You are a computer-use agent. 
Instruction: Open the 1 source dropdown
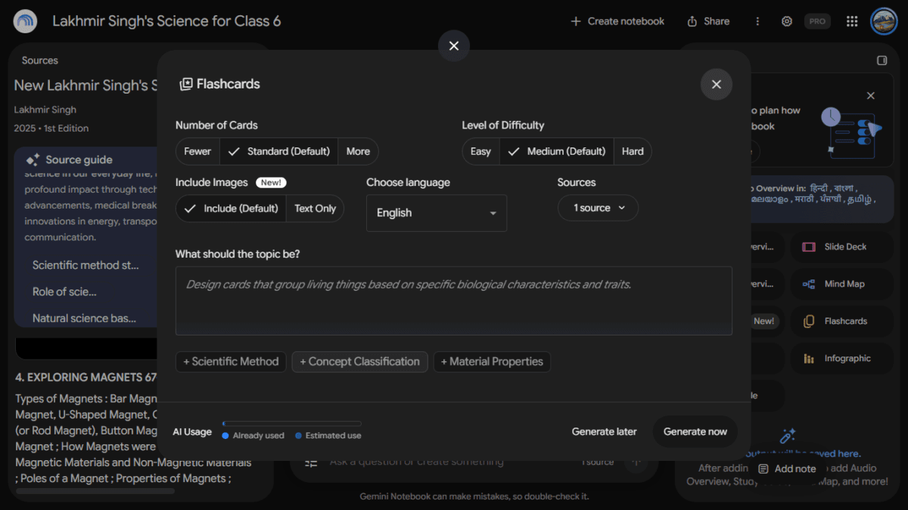coord(598,208)
